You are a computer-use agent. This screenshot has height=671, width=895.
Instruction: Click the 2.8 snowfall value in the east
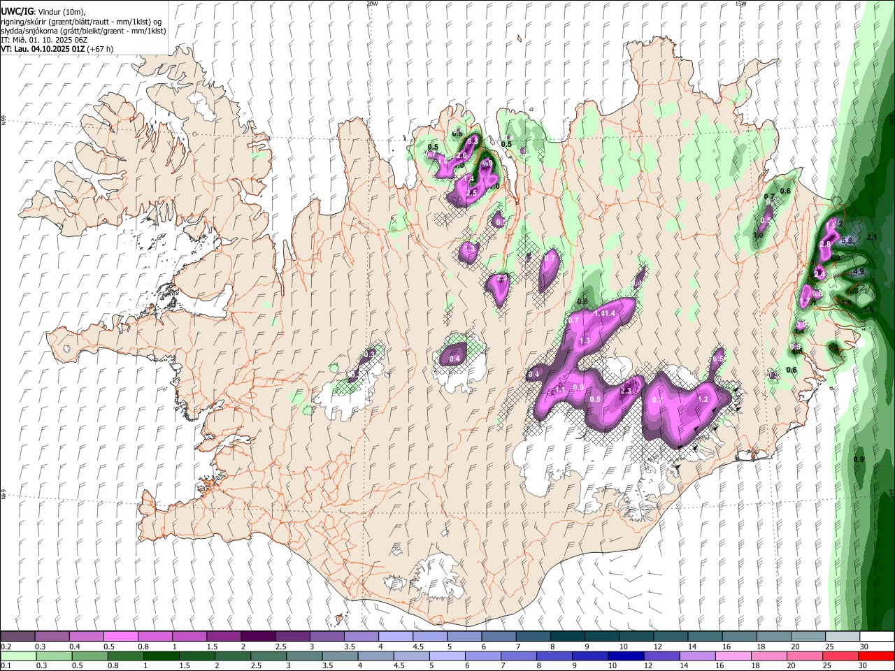click(825, 244)
